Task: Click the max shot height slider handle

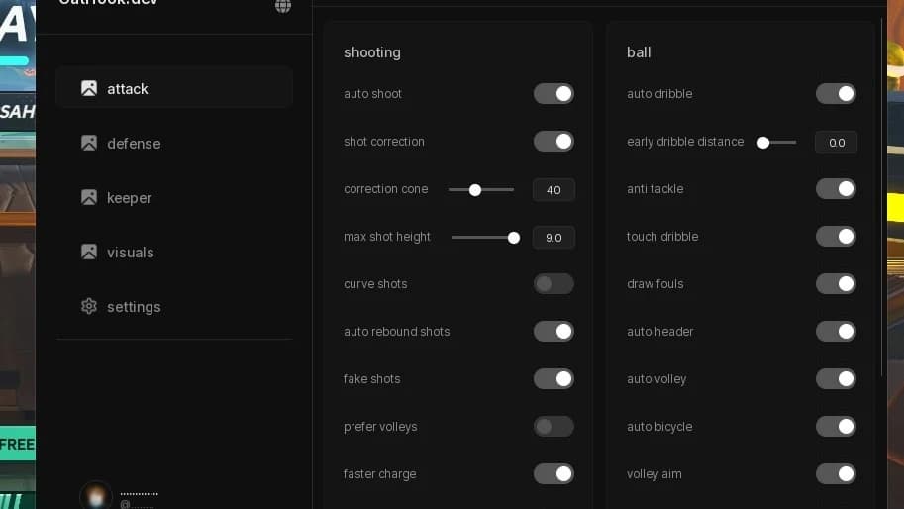Action: pos(514,238)
